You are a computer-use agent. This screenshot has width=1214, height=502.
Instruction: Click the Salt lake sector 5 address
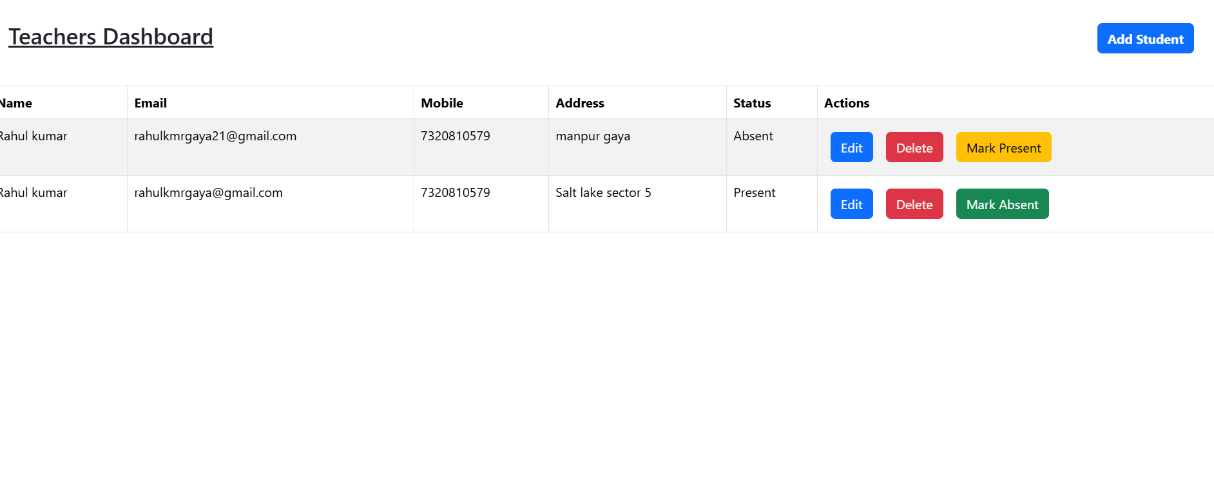(603, 193)
